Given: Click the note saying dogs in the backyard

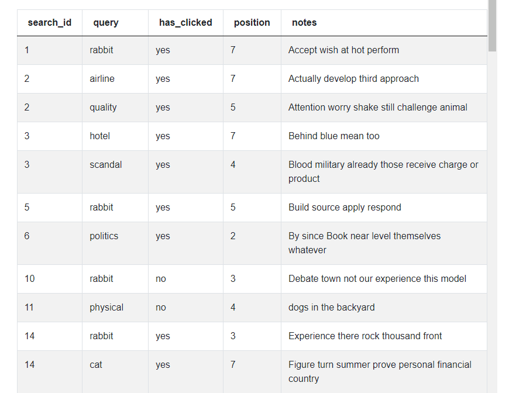Looking at the screenshot, I should point(331,307).
